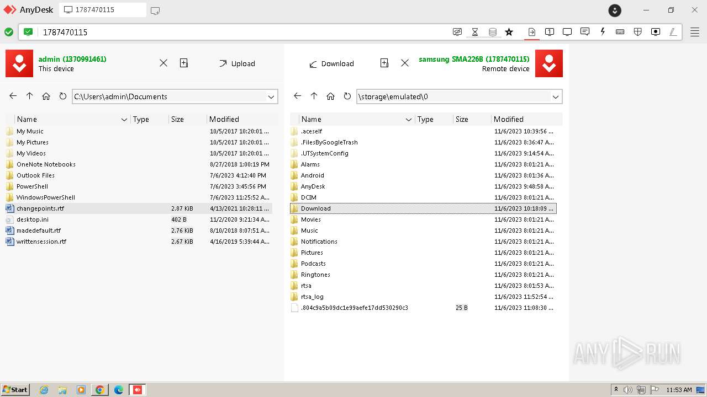
Task: Select the My Music folder
Action: [x=138, y=131]
